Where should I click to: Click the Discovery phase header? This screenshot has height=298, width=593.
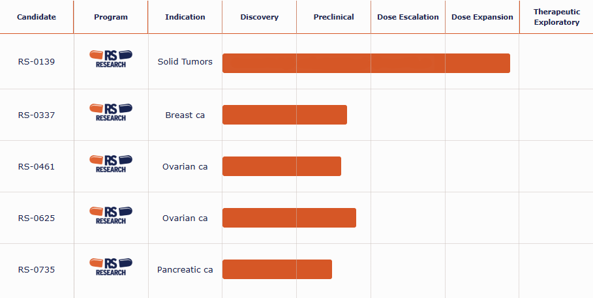click(x=260, y=17)
